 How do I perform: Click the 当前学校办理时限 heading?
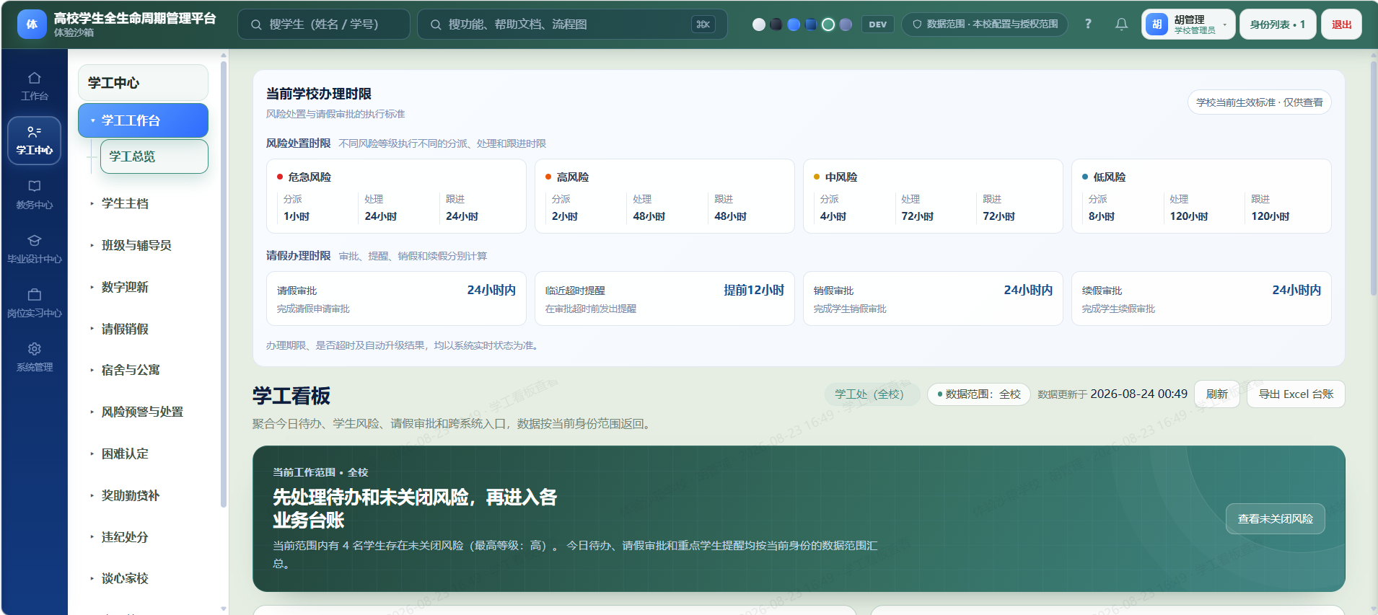(x=319, y=94)
